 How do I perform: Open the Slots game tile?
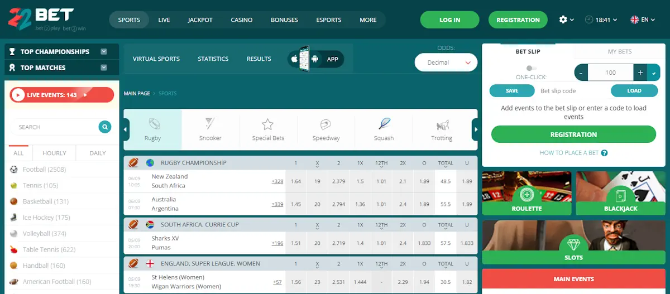pos(573,242)
